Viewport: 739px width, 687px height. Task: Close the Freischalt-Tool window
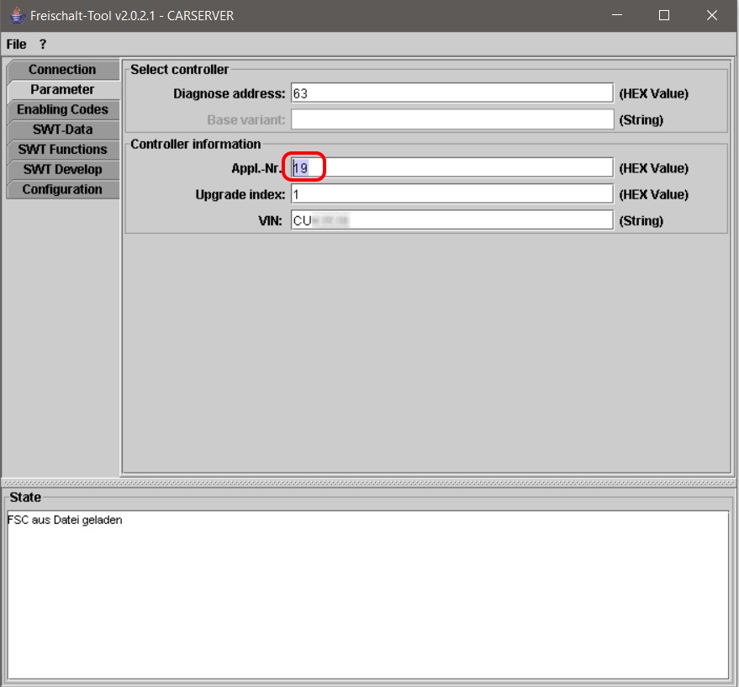(x=711, y=15)
